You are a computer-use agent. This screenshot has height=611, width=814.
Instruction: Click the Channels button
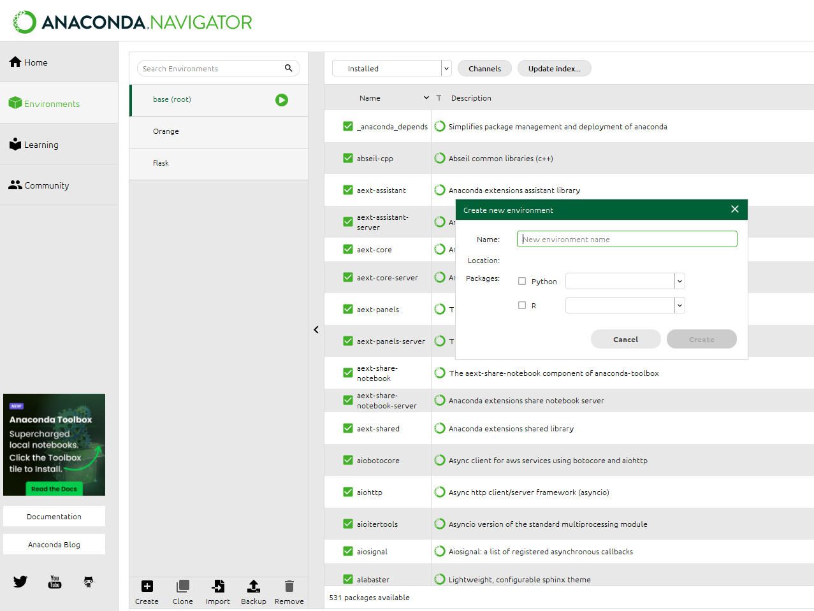[x=484, y=68]
